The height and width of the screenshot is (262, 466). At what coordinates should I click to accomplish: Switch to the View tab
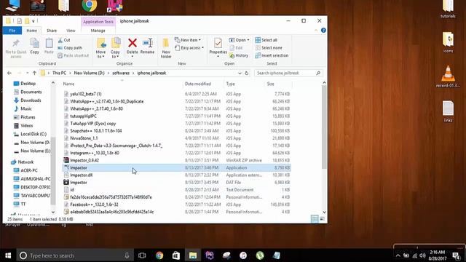(71, 31)
